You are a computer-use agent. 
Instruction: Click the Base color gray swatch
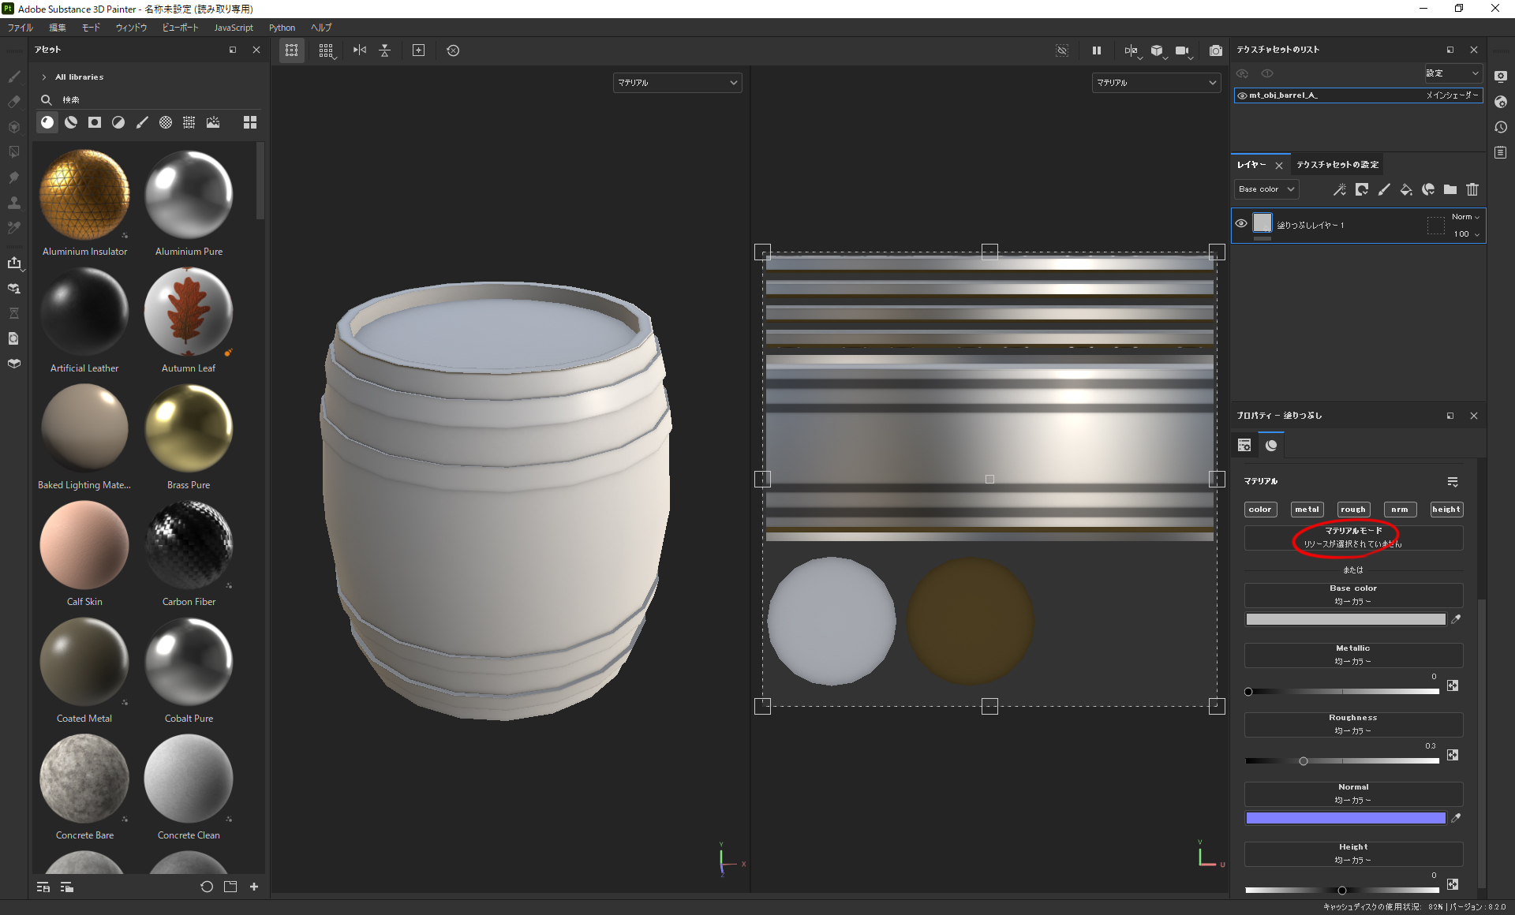pyautogui.click(x=1345, y=620)
